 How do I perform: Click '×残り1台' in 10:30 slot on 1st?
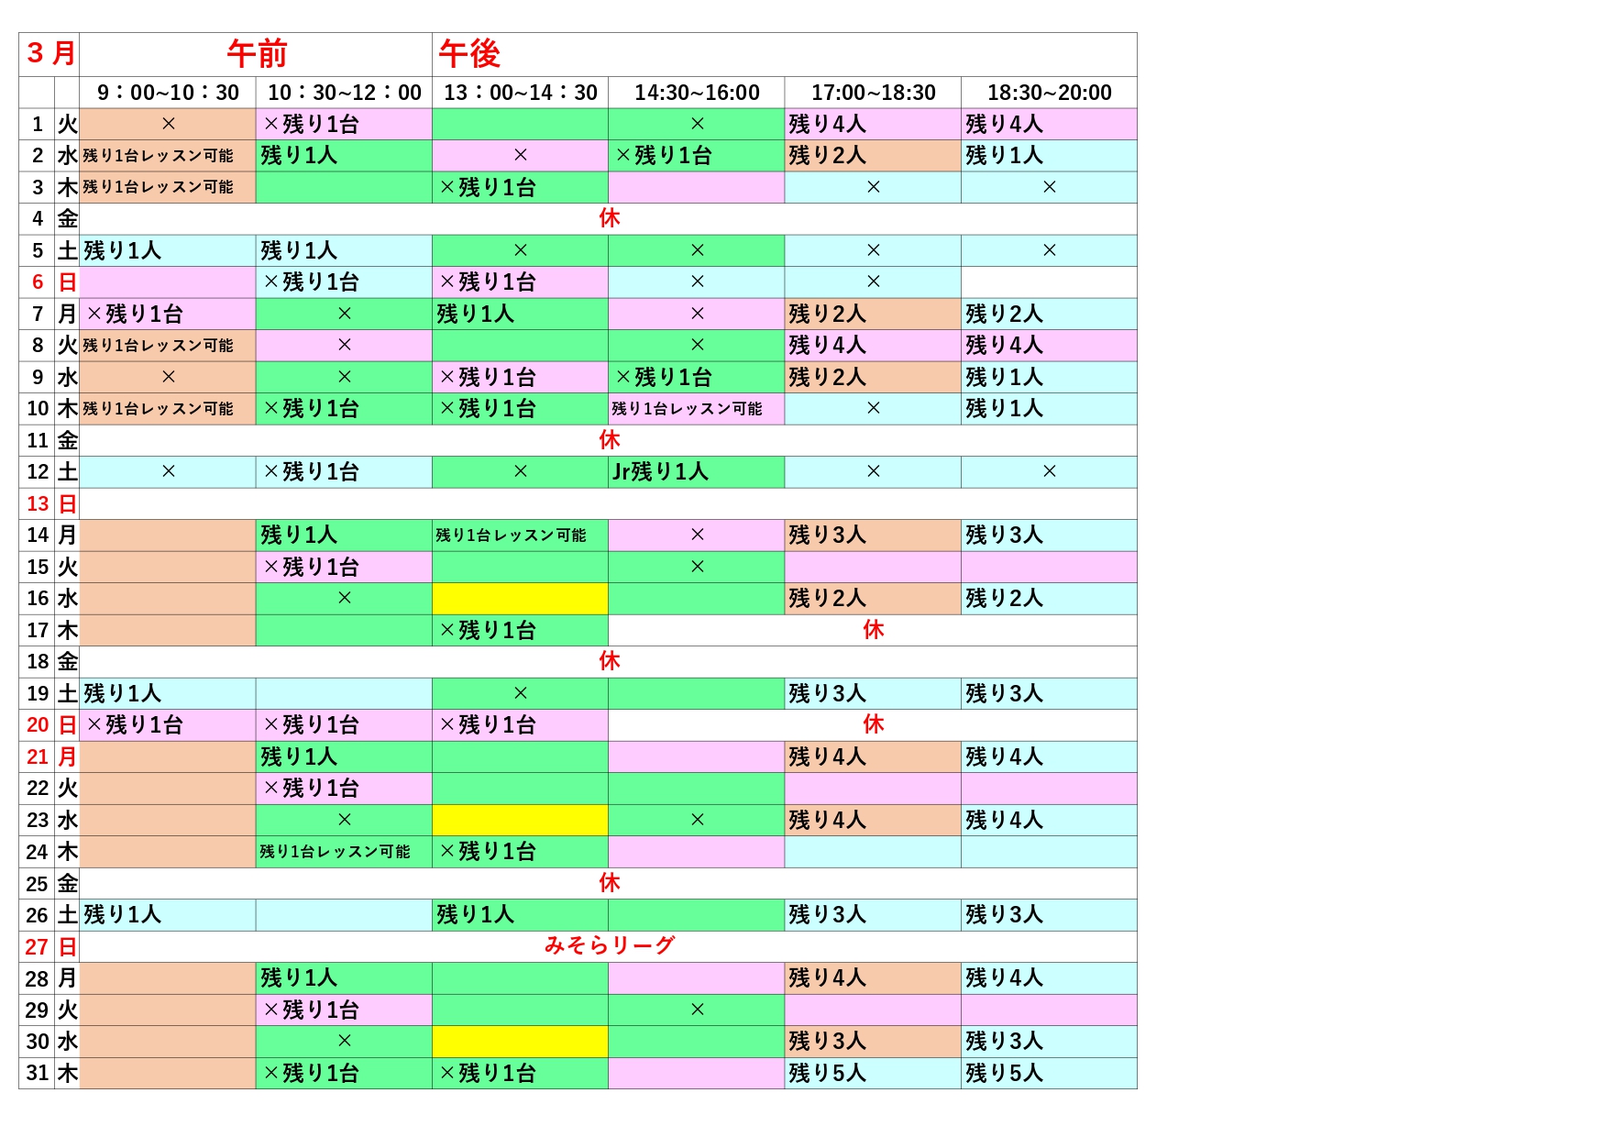coord(311,124)
